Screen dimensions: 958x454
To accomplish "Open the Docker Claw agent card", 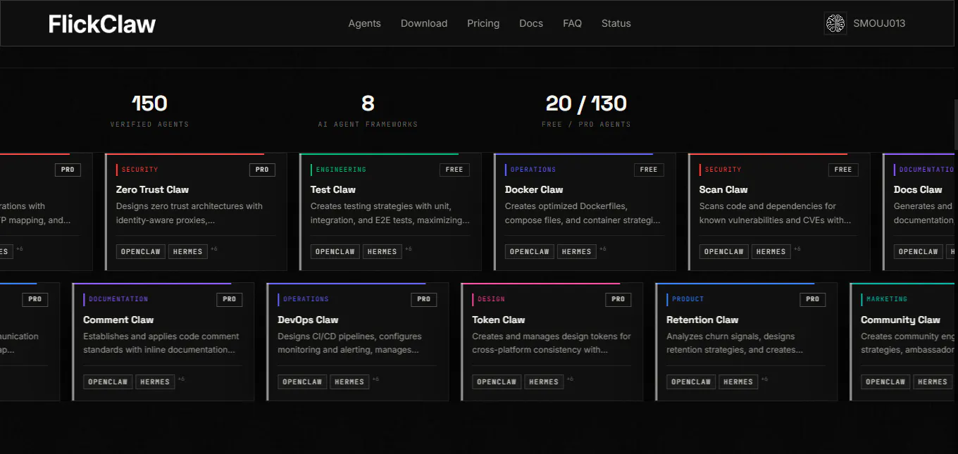I will (x=585, y=212).
